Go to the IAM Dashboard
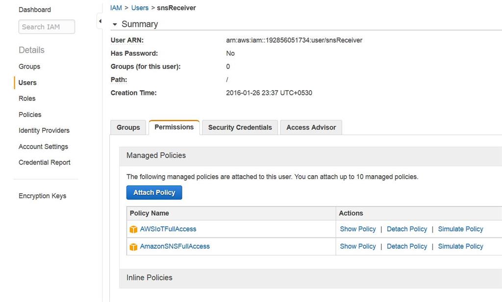Screen dimensions: 502x302 coord(34,10)
